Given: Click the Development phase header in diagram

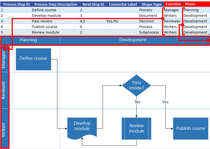Looking at the screenshot, I should point(133,40).
